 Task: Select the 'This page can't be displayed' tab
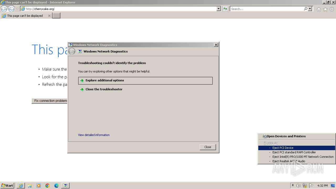[x=26, y=16]
